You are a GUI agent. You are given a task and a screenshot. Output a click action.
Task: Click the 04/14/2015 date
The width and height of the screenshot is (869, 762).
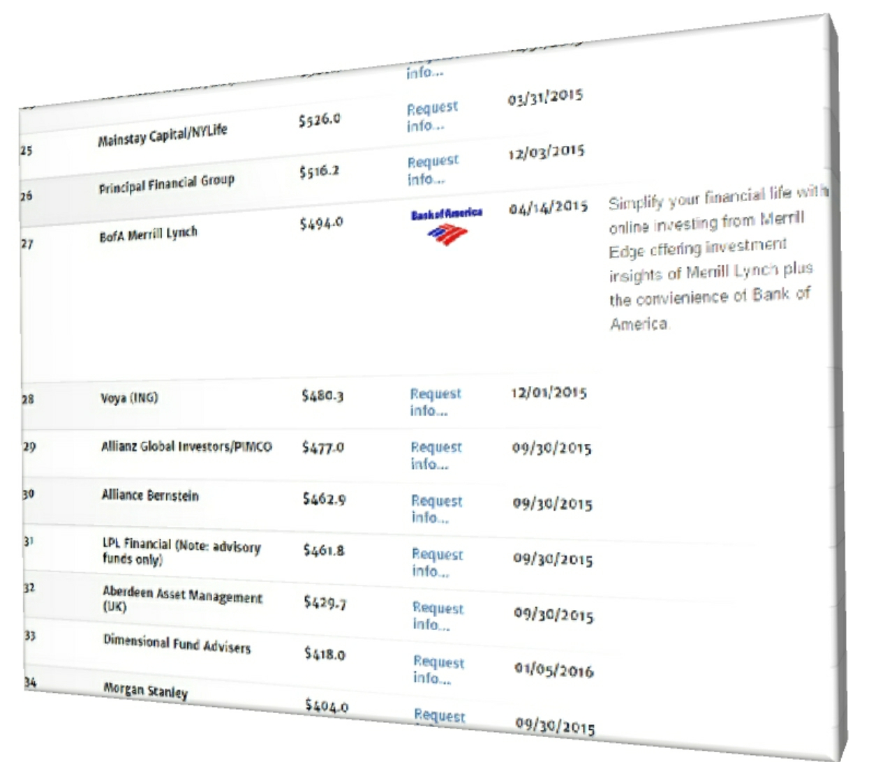[549, 208]
